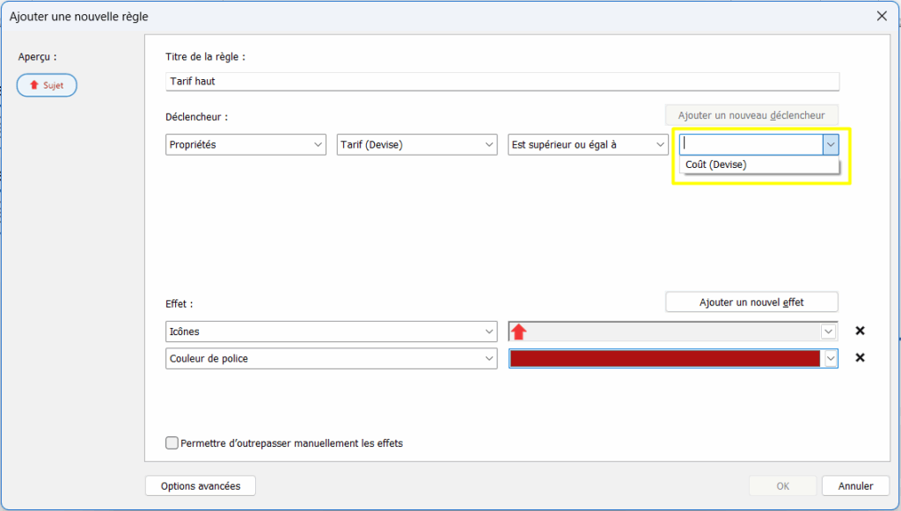
Task: Open the Icônes effect type dropdown
Action: [331, 332]
